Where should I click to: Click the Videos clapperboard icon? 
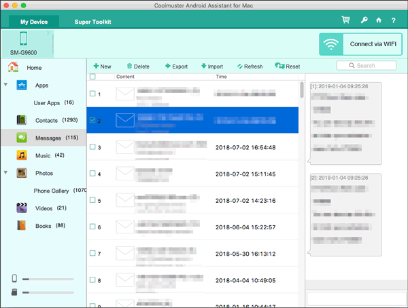[x=22, y=208]
